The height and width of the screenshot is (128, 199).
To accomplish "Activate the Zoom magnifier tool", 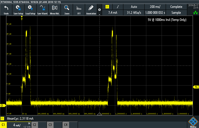I will (67, 10).
